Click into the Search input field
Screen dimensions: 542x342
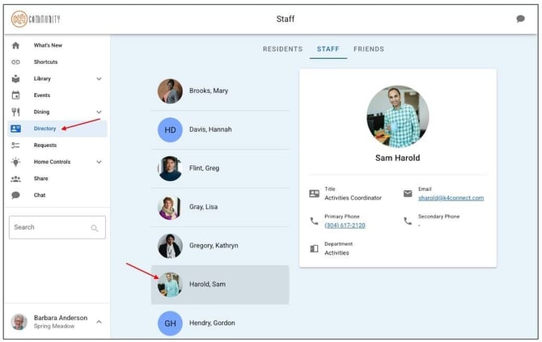coord(57,227)
